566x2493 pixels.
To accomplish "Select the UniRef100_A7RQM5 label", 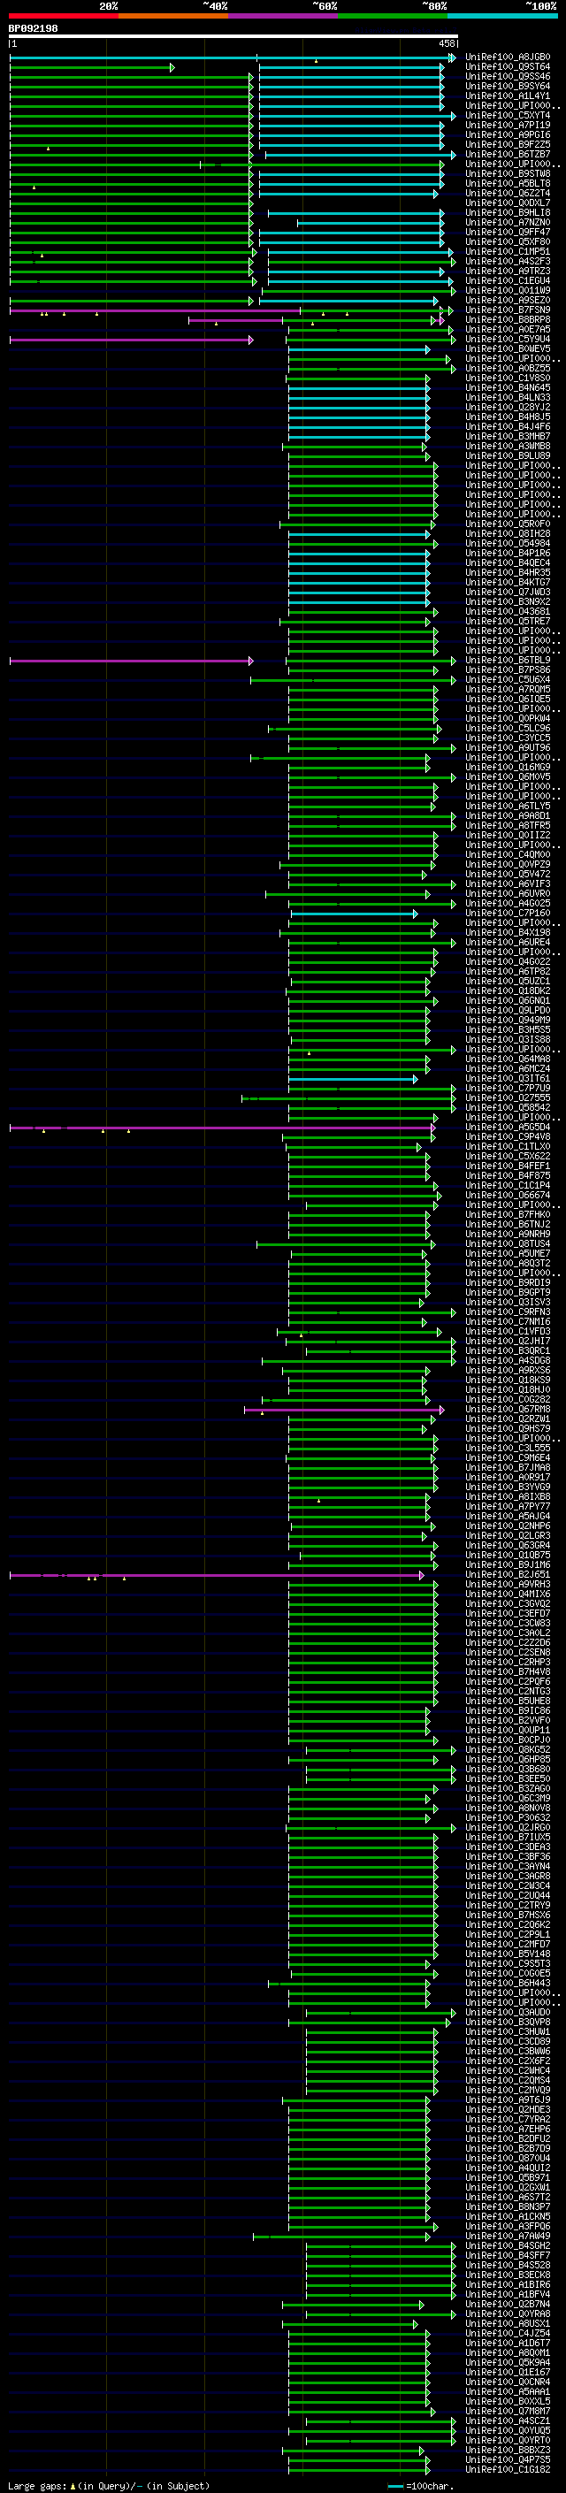I will pyautogui.click(x=508, y=689).
